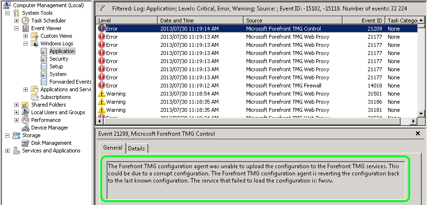427x205 pixels.
Task: Click the event list scroll up arrow
Action: coord(421,21)
